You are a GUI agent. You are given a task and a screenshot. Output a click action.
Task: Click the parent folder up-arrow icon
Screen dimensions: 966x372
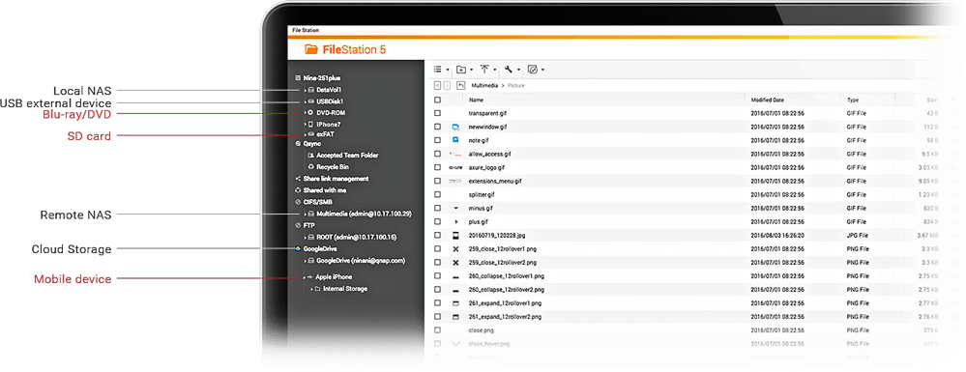460,86
